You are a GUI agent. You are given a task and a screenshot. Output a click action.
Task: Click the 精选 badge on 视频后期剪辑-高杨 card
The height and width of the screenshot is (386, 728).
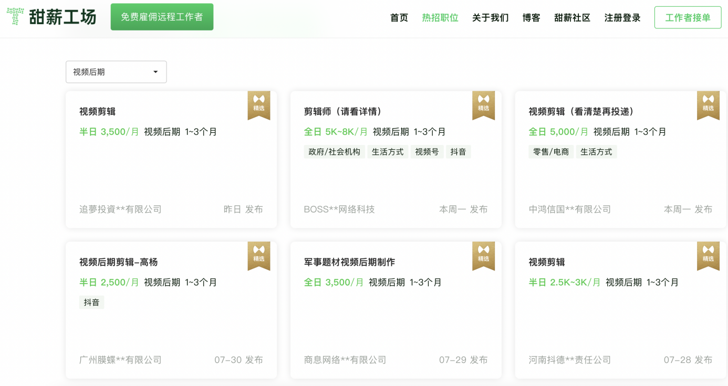(259, 256)
